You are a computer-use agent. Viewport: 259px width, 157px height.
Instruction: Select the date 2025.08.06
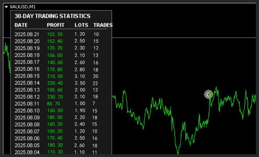27,138
